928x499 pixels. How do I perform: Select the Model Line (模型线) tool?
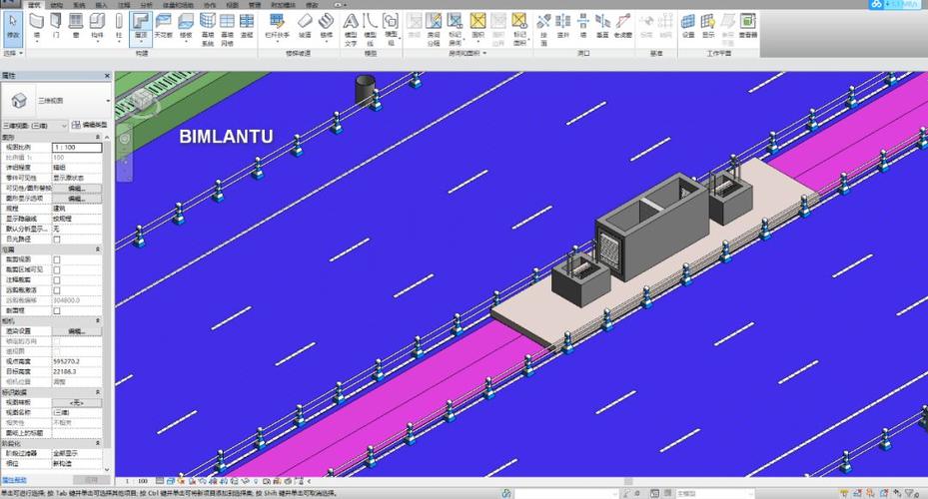pos(371,28)
